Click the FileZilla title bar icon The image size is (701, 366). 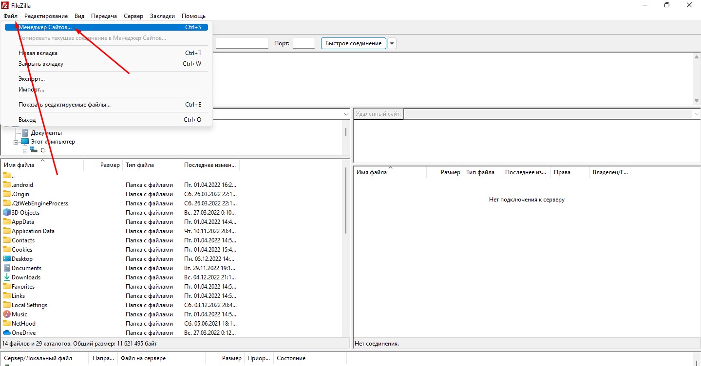(5, 5)
